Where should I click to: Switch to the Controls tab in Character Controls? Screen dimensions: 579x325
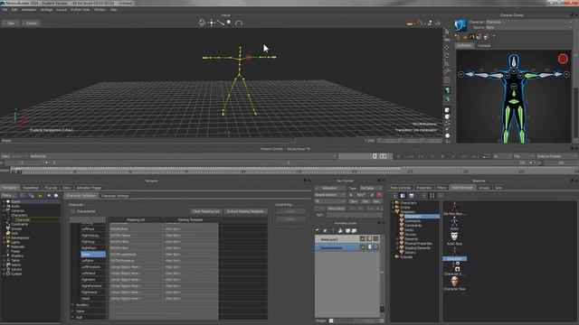coord(484,46)
